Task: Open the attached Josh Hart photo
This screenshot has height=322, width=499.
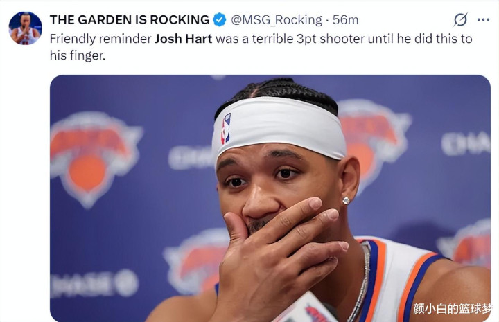Action: click(x=270, y=198)
